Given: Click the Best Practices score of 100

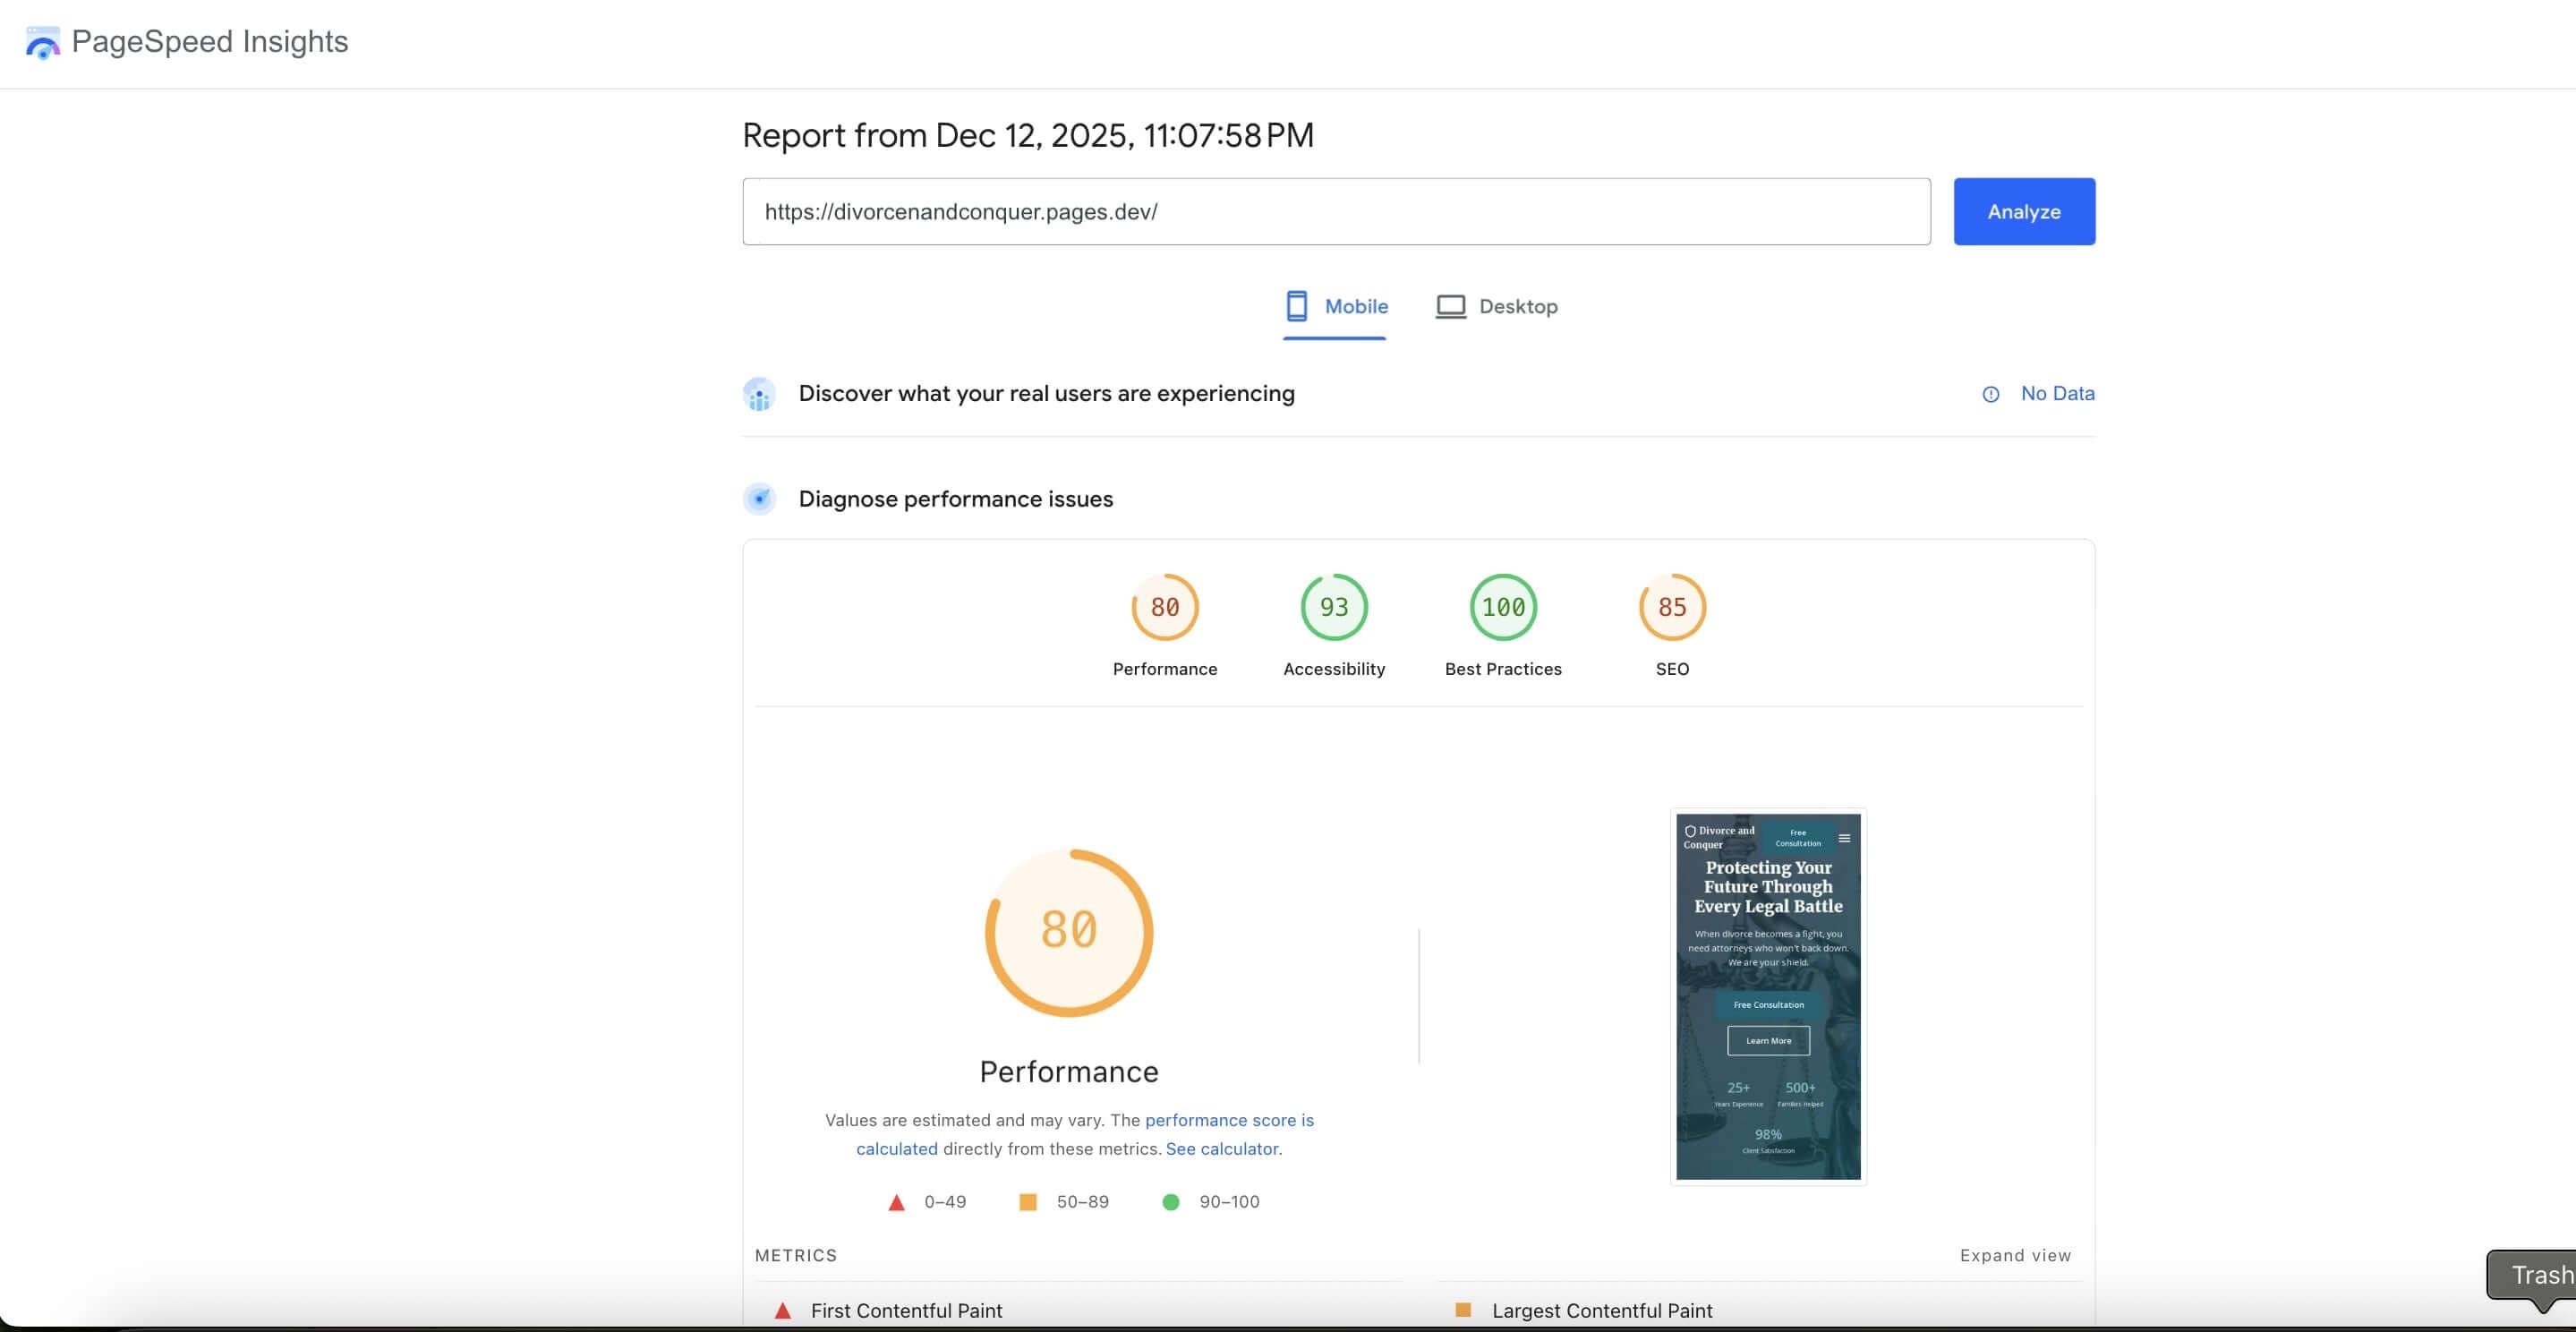Looking at the screenshot, I should (x=1503, y=607).
